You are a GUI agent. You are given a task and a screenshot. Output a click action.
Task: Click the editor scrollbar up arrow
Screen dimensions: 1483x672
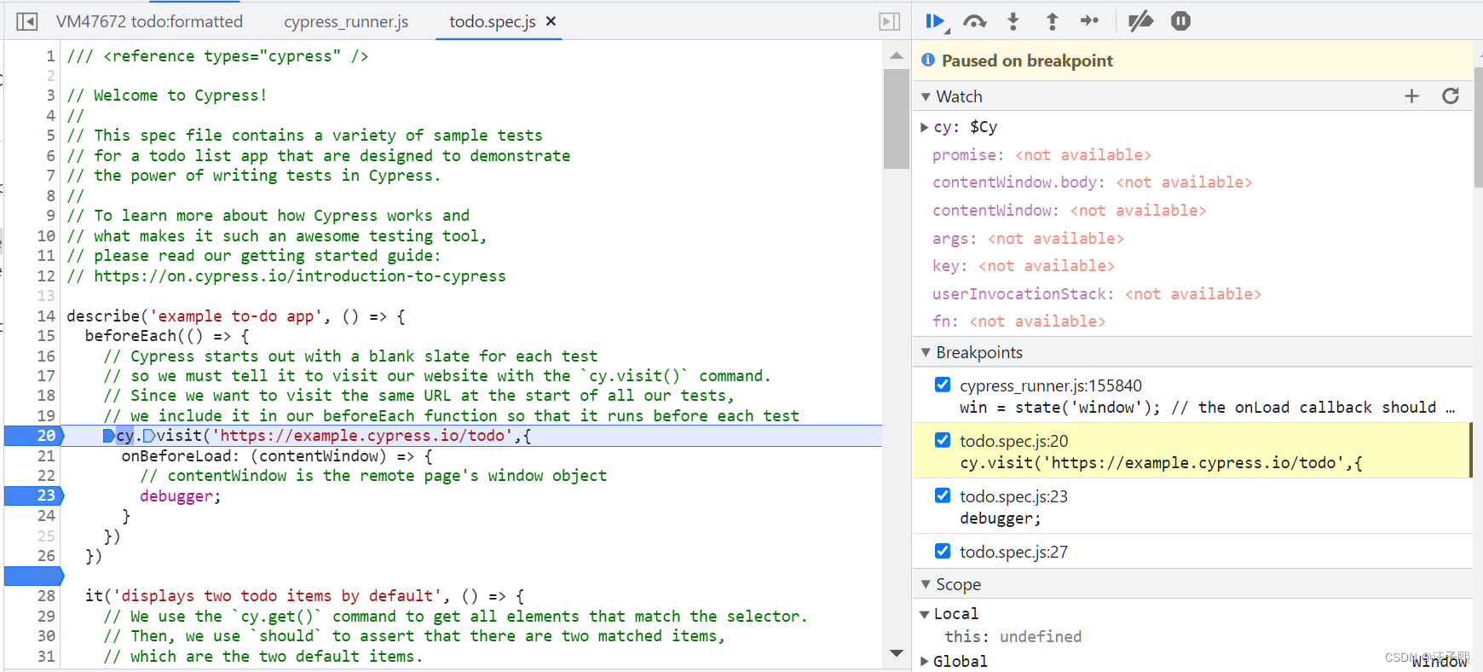coord(896,55)
